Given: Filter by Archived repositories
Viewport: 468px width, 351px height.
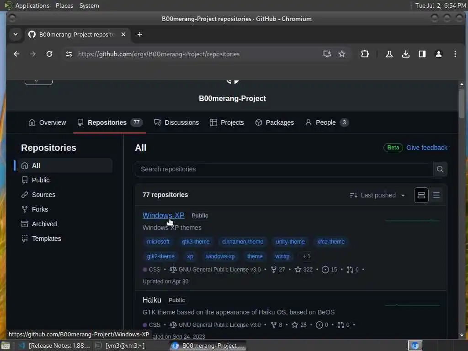Looking at the screenshot, I should pos(65,224).
